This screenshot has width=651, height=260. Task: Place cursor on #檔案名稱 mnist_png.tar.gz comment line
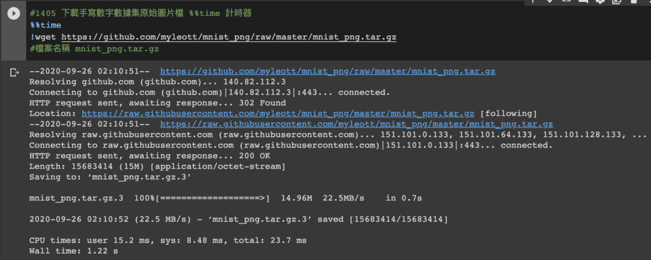pyautogui.click(x=94, y=48)
